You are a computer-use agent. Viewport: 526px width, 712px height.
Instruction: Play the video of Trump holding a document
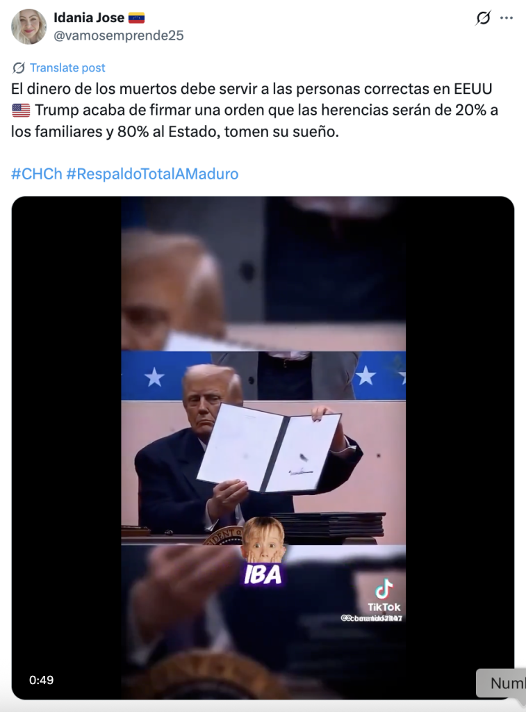point(263,447)
